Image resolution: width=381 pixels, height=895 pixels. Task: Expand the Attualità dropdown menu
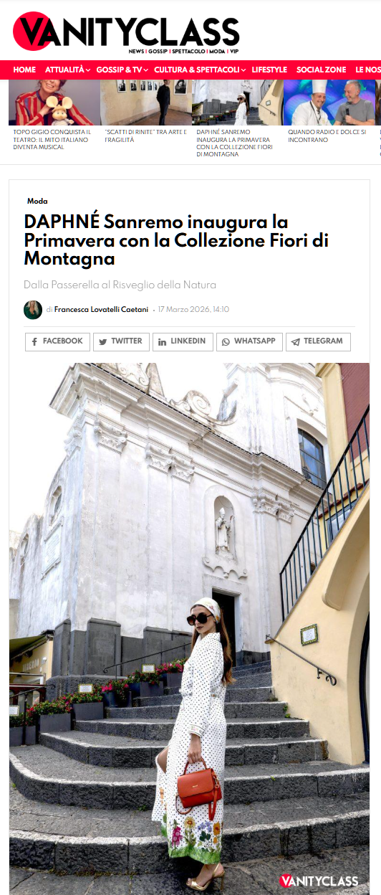(67, 70)
